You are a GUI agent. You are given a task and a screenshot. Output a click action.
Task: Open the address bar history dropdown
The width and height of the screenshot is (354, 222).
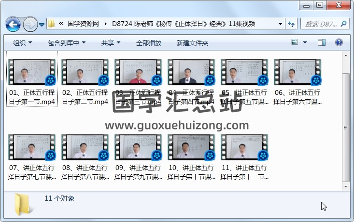point(280,24)
